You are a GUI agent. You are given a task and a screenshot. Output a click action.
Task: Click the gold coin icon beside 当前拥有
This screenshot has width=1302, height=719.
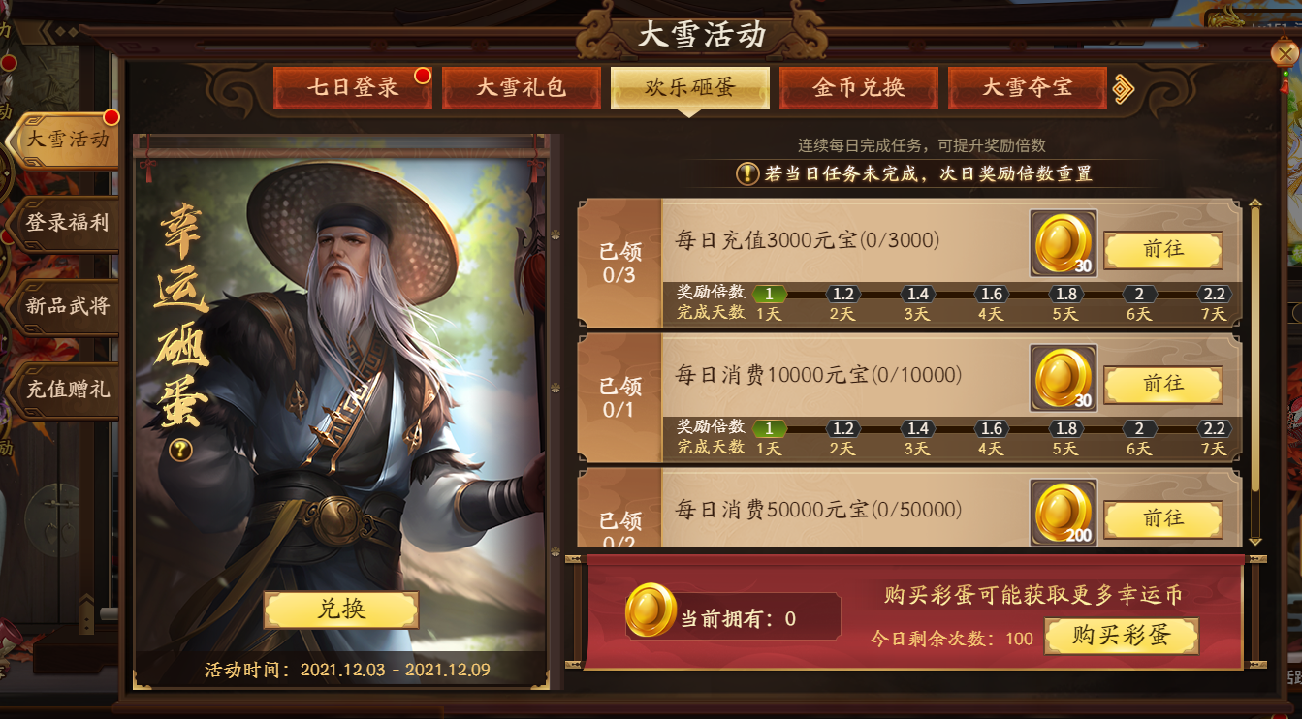[651, 610]
